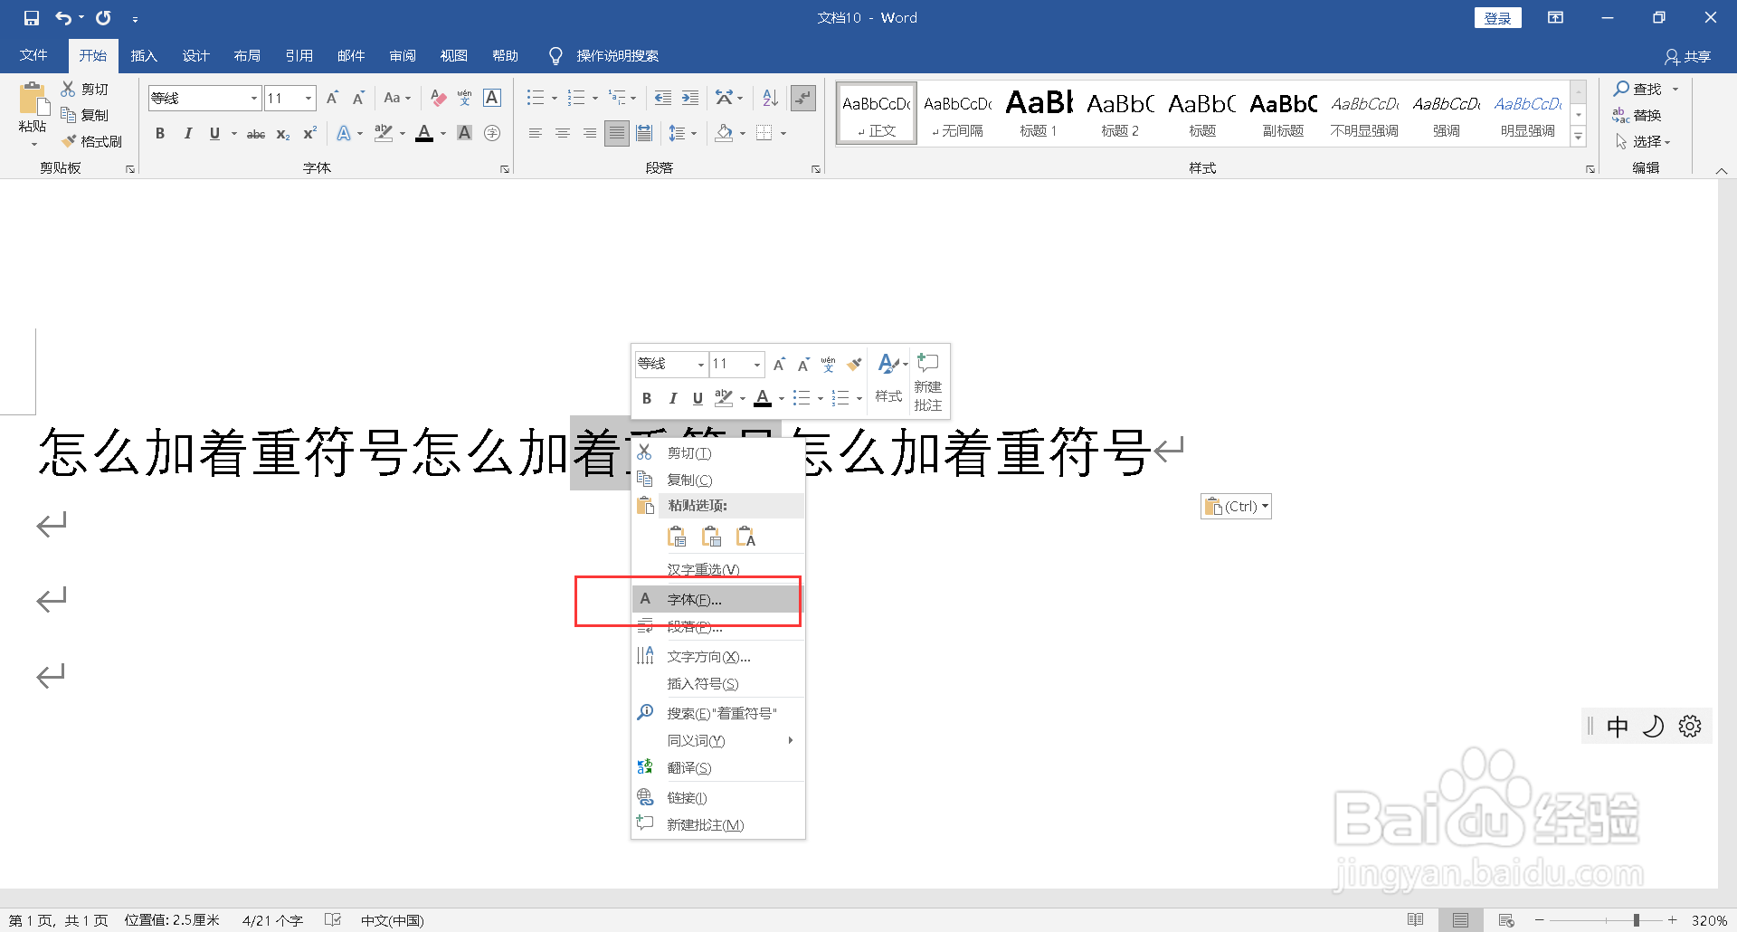Undo the last action

click(63, 18)
